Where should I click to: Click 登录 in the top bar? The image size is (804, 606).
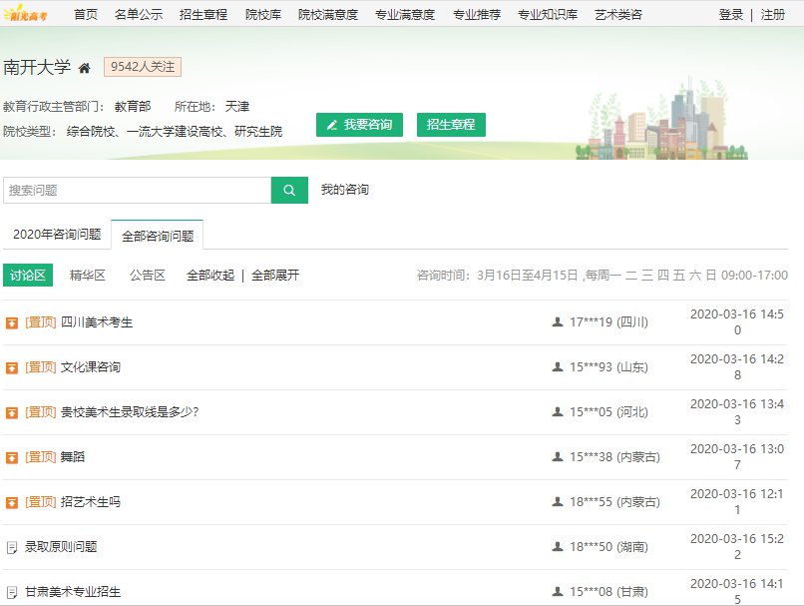(731, 15)
